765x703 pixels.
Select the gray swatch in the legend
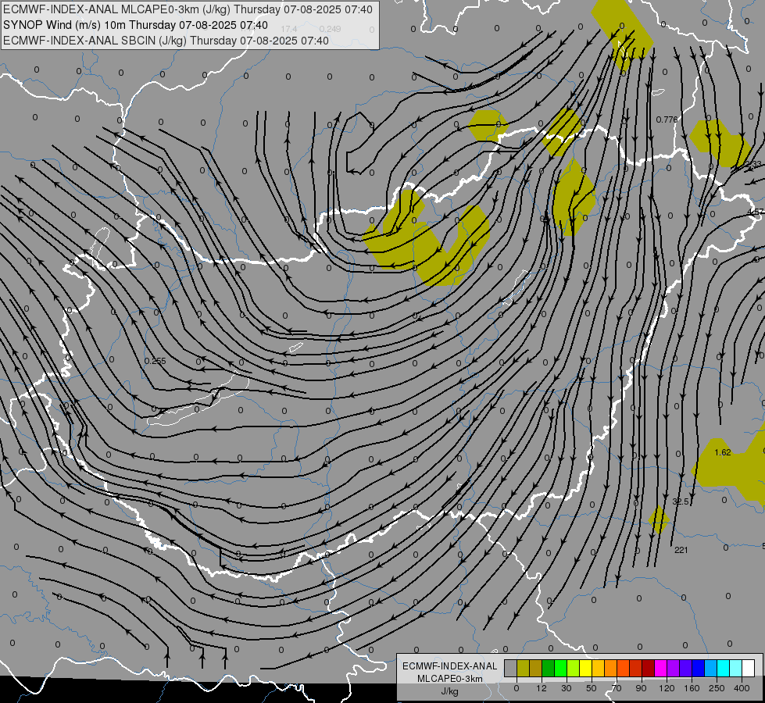pos(510,669)
